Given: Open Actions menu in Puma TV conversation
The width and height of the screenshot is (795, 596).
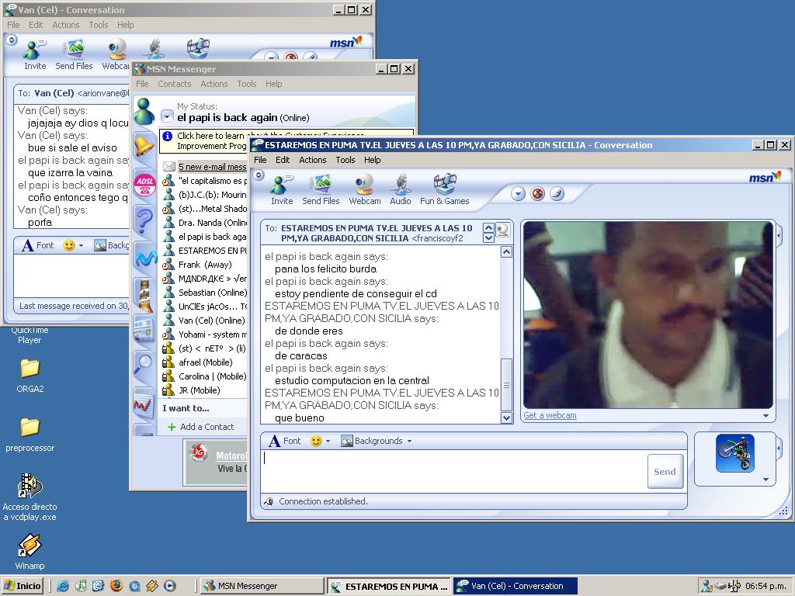Looking at the screenshot, I should (312, 160).
